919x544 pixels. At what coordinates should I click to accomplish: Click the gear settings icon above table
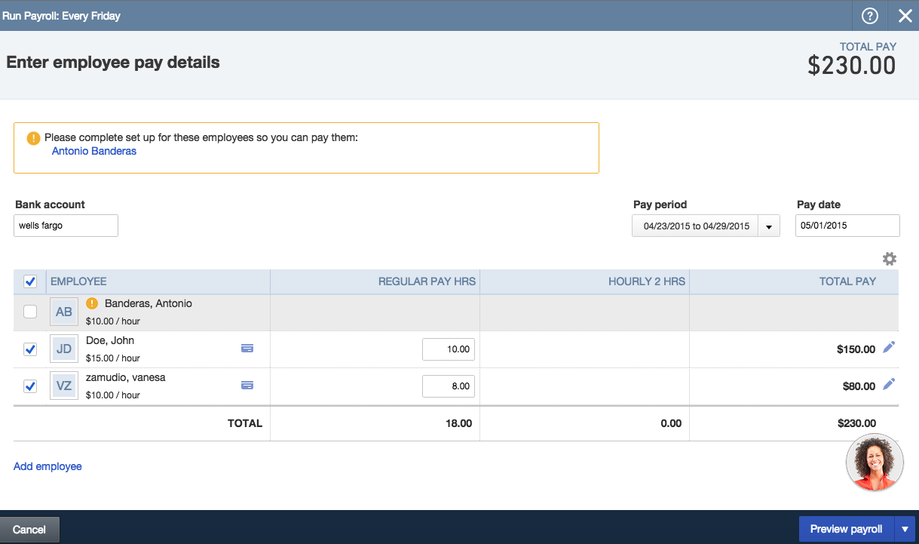click(x=890, y=259)
